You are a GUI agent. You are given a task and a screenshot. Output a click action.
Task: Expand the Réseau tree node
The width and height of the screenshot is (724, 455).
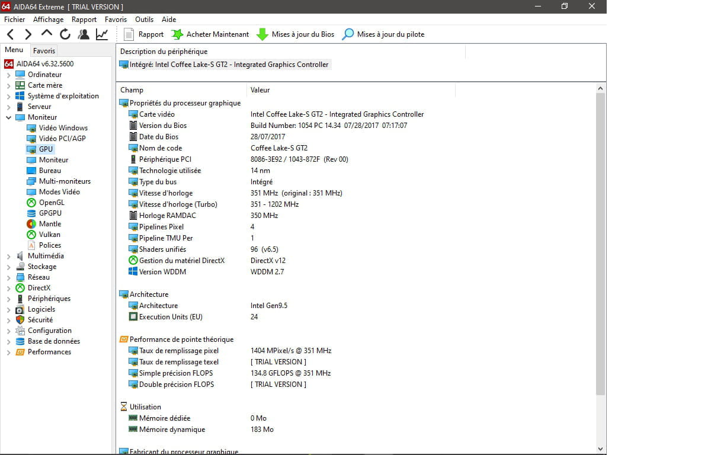point(8,277)
